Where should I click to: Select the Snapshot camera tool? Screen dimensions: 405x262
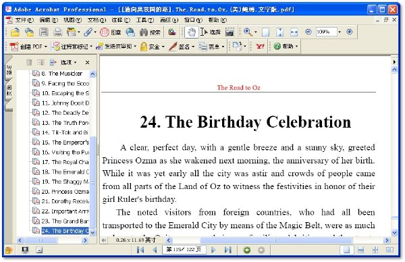click(x=230, y=32)
